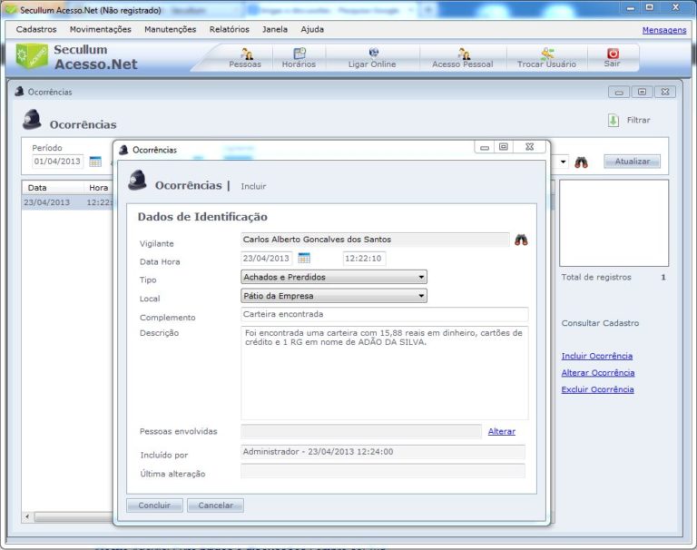Click the green Filtrar icon
This screenshot has height=550, width=697.
point(614,120)
